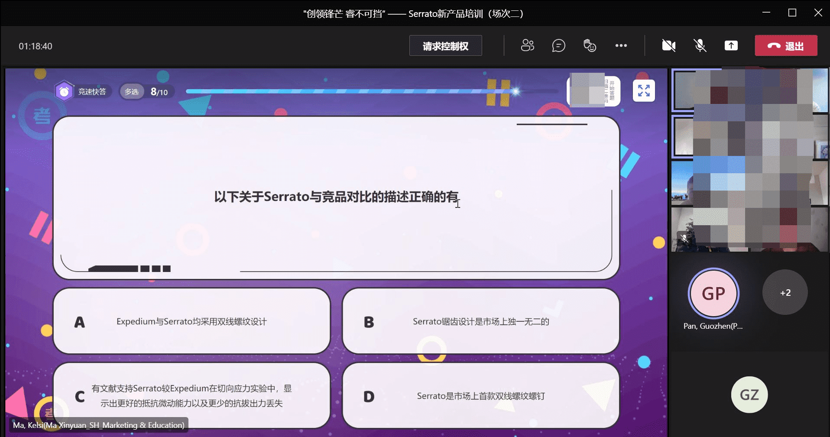Click the quiz progress bar
This screenshot has width=830, height=437.
372,91
